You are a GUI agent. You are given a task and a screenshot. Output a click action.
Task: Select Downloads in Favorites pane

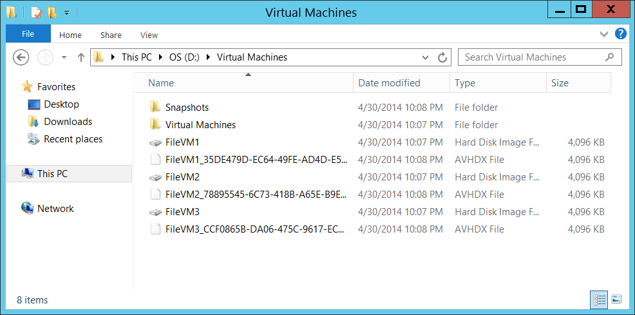click(x=68, y=122)
